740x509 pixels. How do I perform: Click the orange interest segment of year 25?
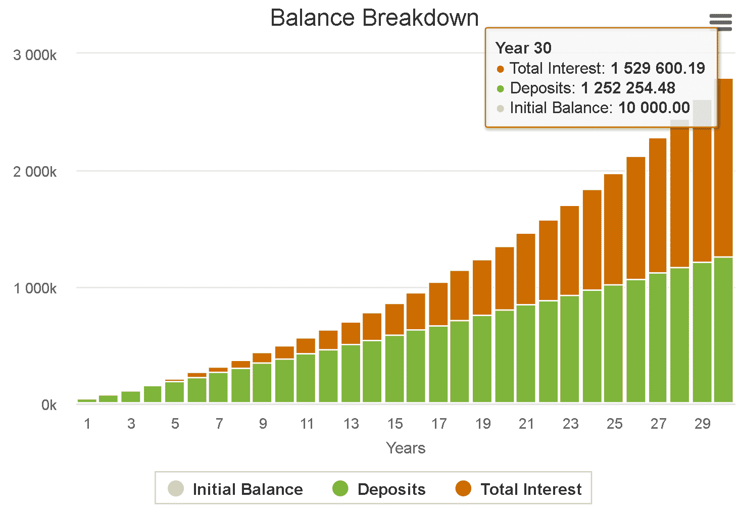[613, 230]
